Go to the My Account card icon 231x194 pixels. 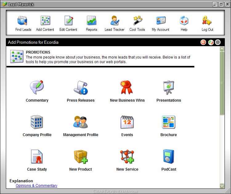pyautogui.click(x=161, y=20)
